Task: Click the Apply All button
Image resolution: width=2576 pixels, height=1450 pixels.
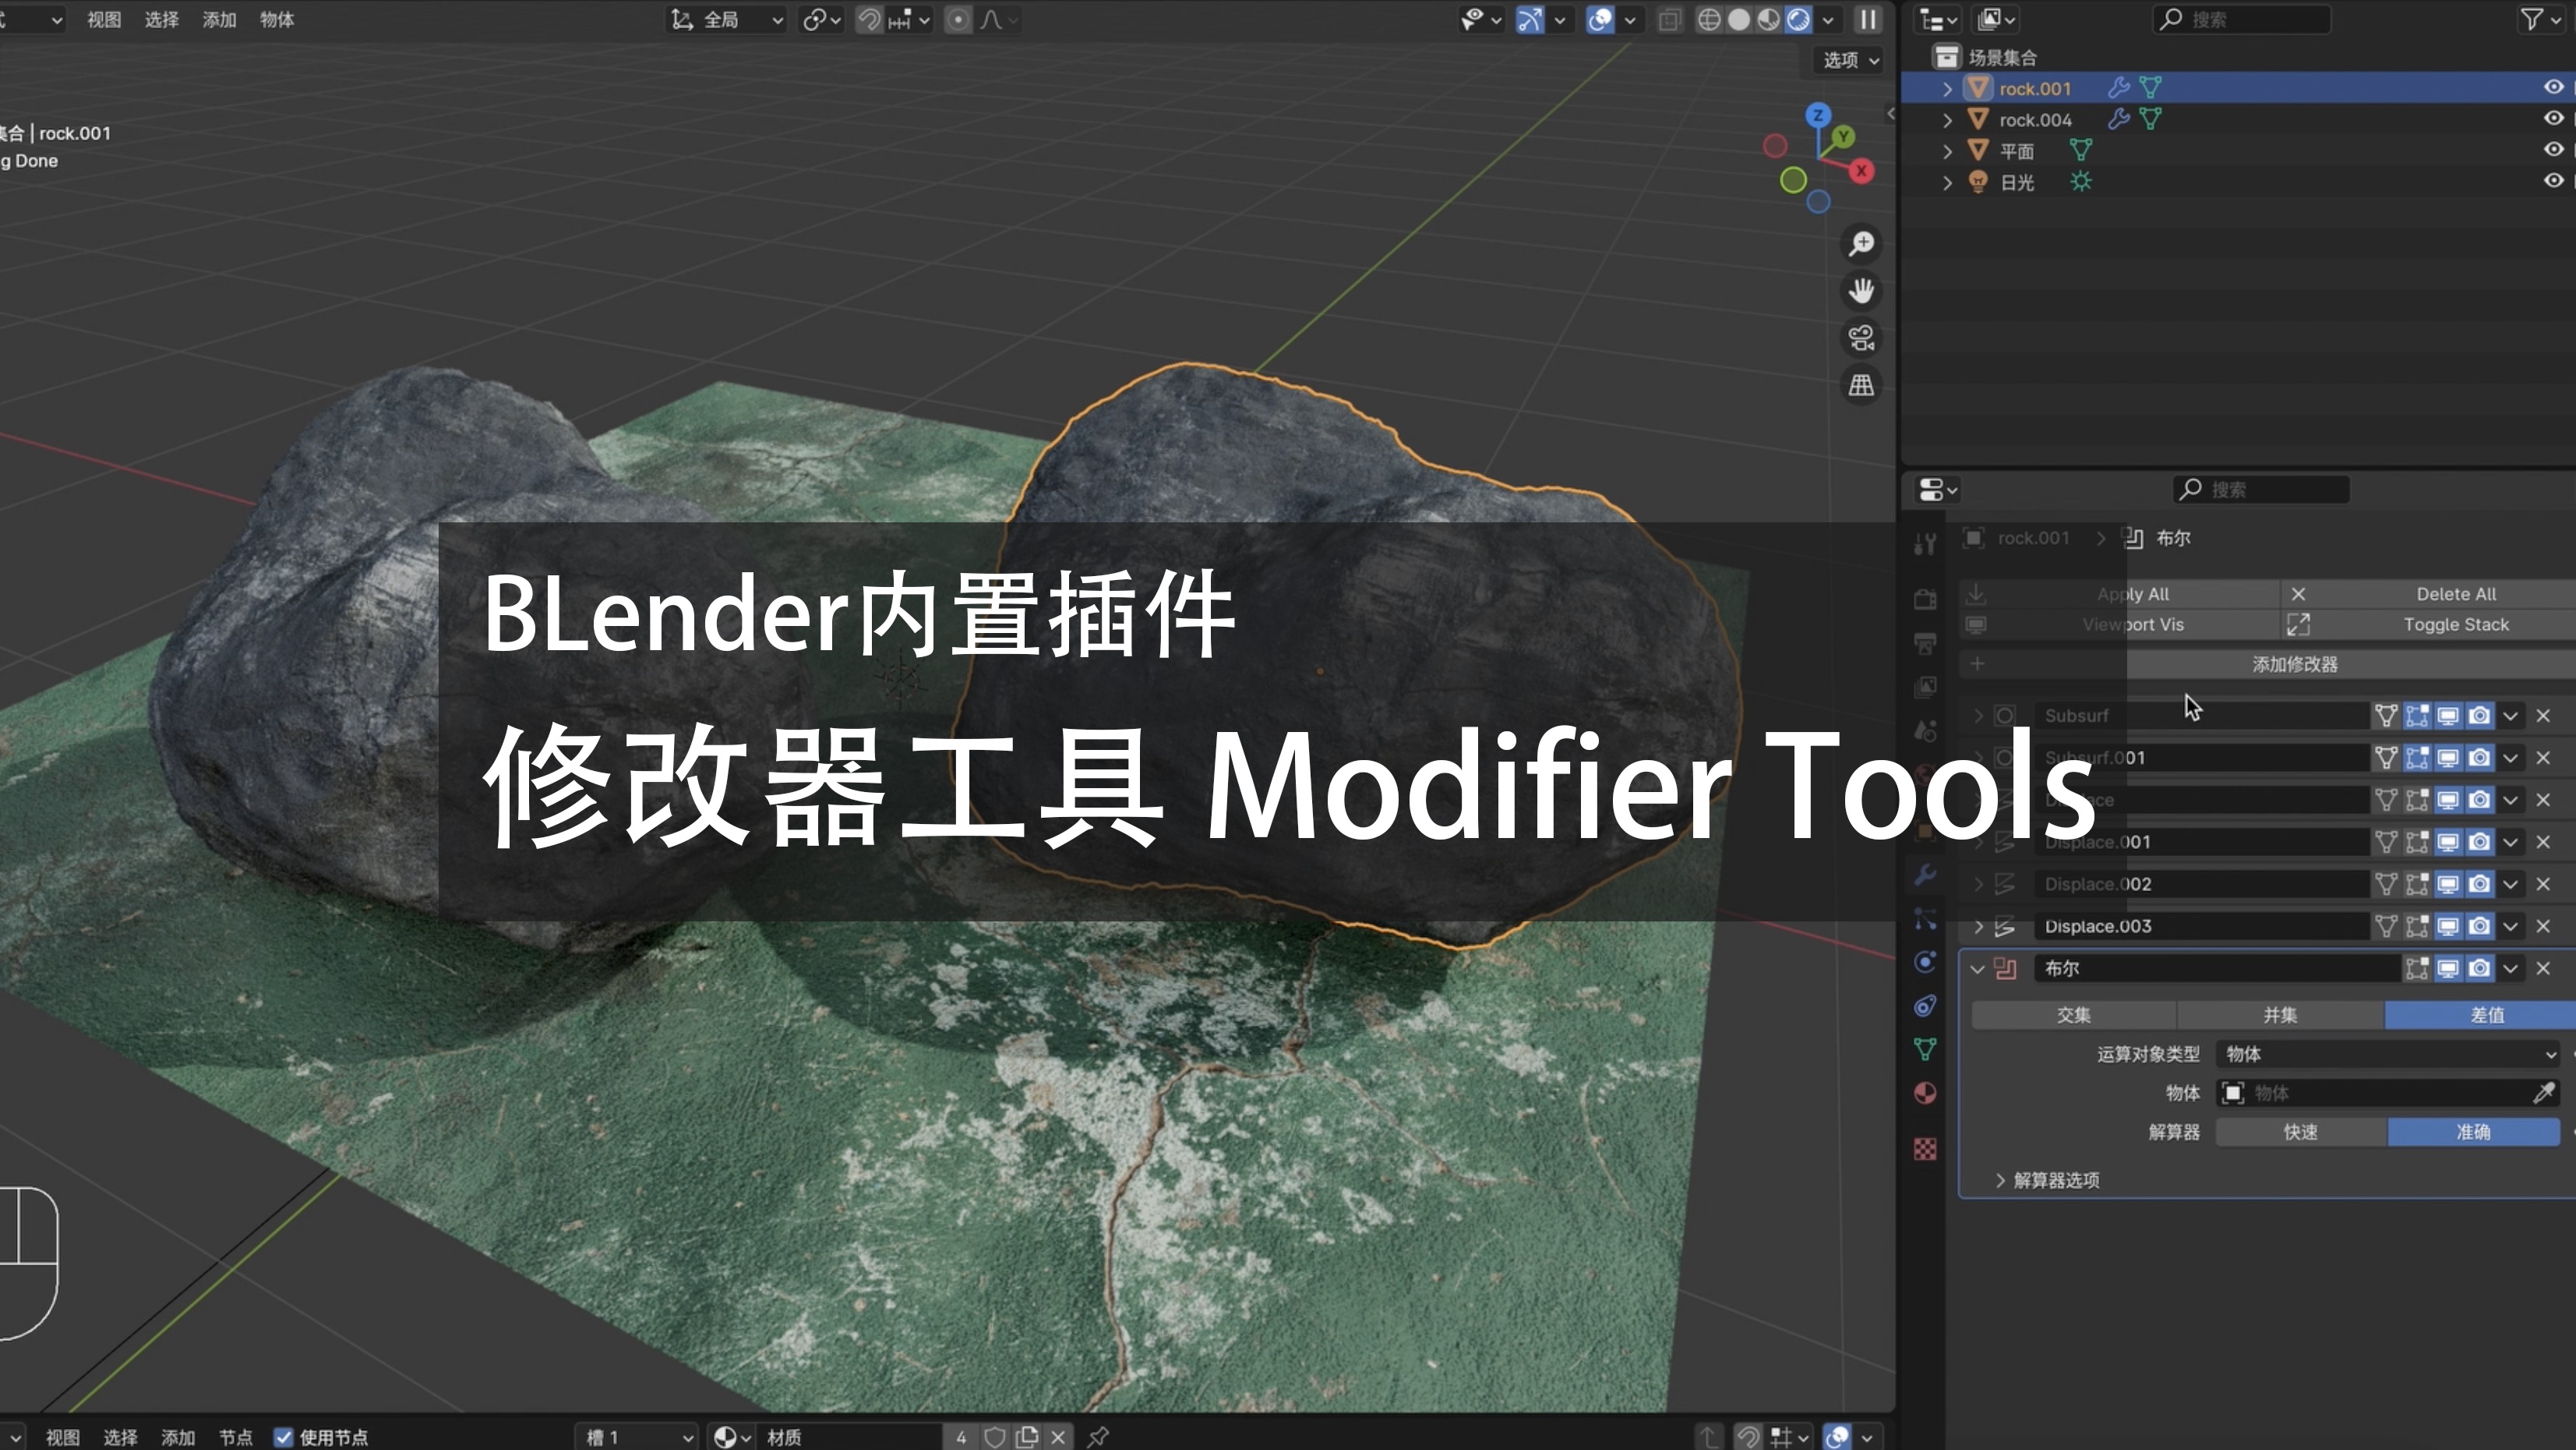Action: [2132, 592]
